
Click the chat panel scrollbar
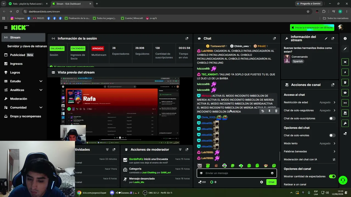point(279,156)
